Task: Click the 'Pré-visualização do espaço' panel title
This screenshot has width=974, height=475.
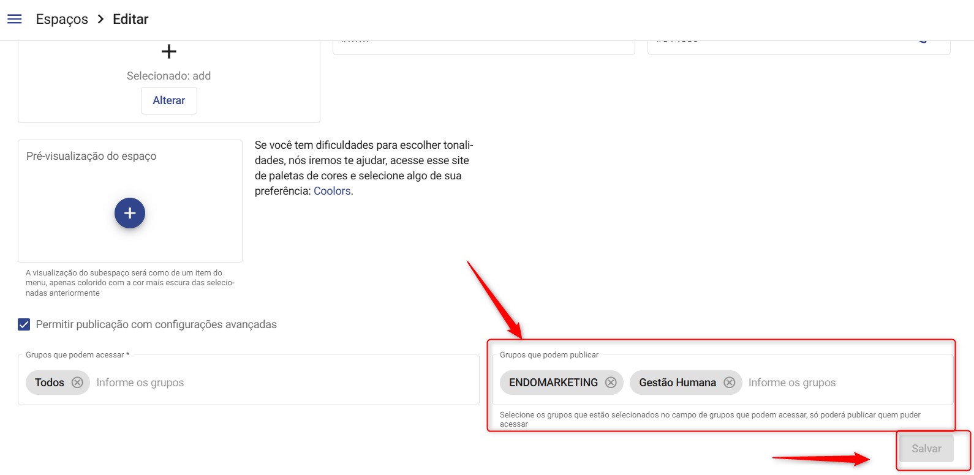Action: tap(91, 156)
